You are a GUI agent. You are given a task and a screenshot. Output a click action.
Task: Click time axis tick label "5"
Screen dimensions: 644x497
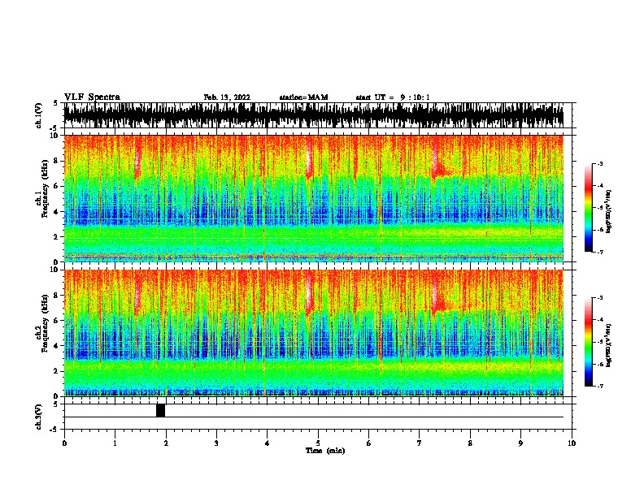(x=318, y=443)
